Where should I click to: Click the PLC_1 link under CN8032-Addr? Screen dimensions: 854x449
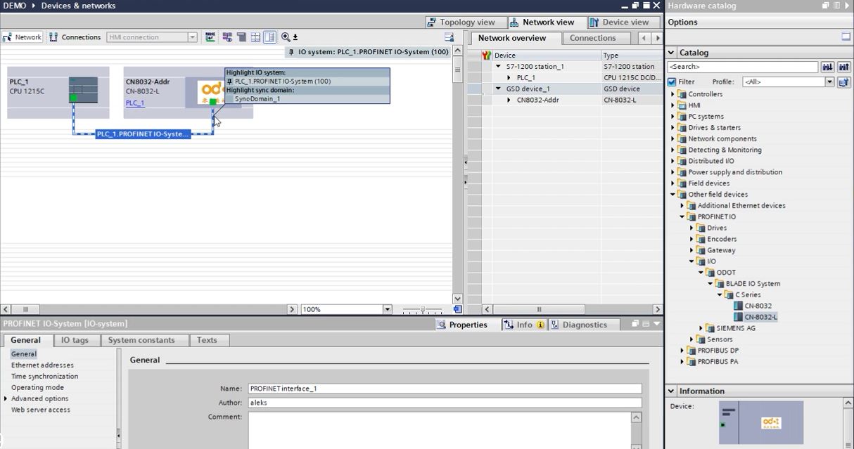tap(135, 103)
